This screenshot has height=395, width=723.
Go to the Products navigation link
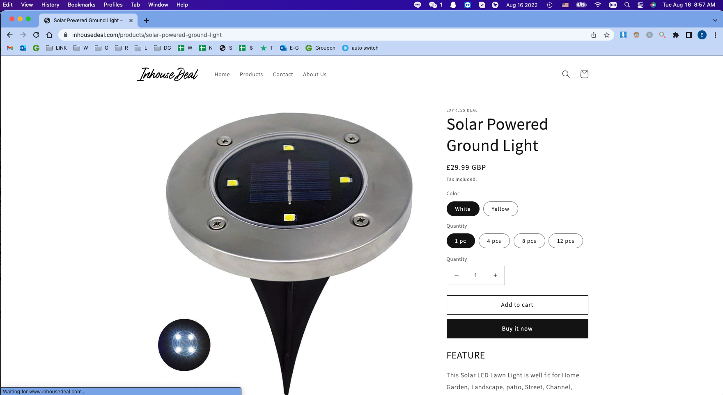coord(251,74)
